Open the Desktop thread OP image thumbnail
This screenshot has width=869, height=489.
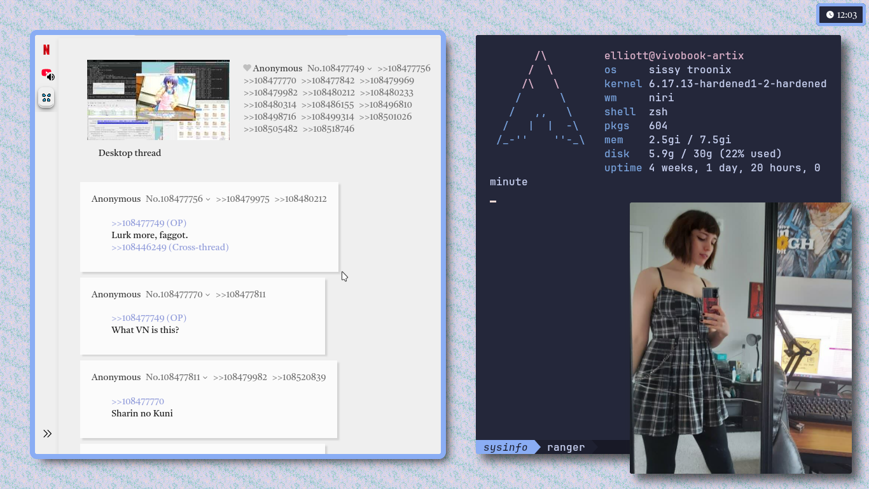pos(158,100)
